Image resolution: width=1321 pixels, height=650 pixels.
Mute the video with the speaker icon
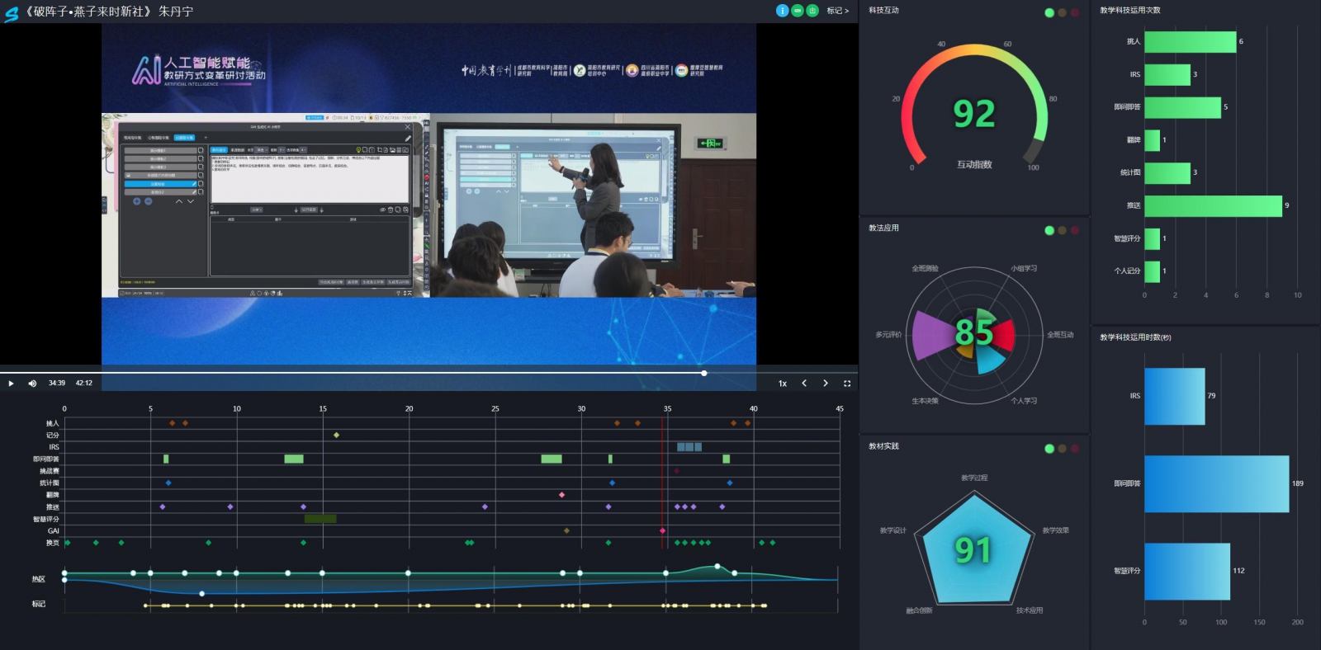(32, 384)
